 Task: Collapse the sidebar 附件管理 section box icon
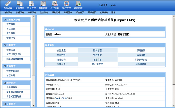click(x=5, y=83)
